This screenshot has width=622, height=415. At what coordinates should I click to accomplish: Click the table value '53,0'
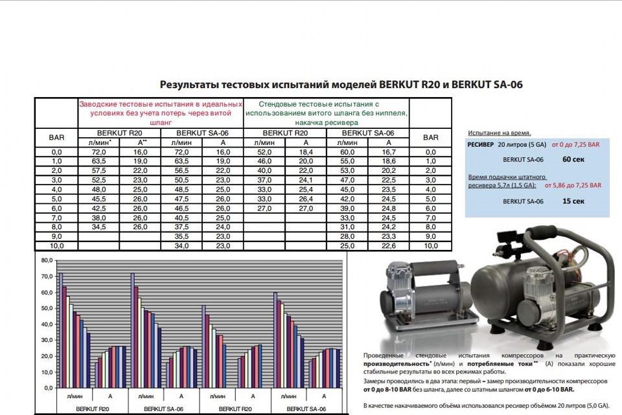coord(347,170)
